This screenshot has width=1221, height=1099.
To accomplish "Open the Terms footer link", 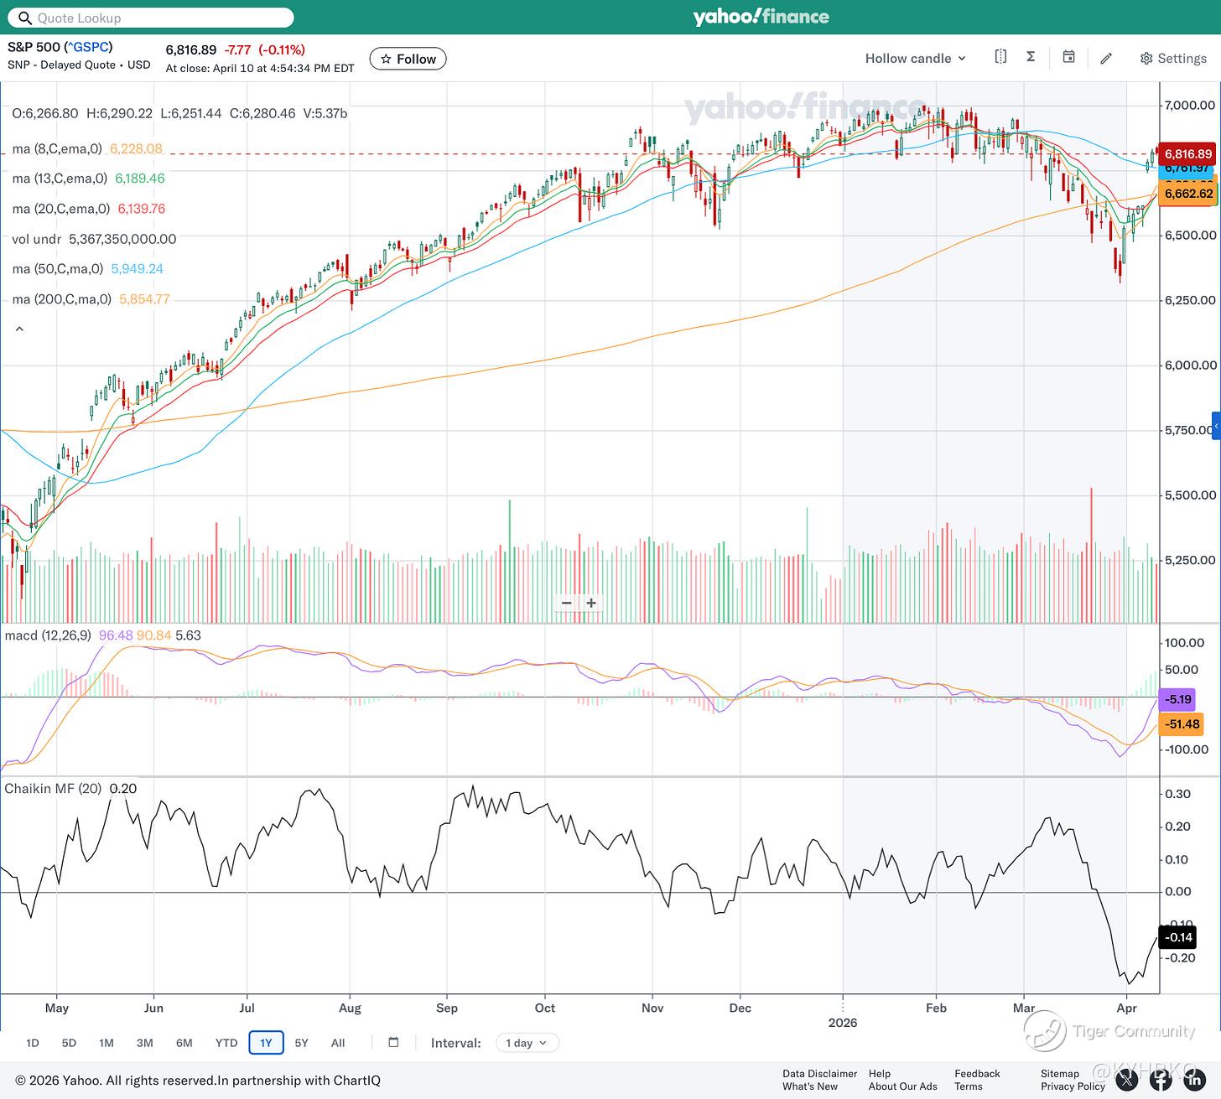I will click(x=969, y=1086).
